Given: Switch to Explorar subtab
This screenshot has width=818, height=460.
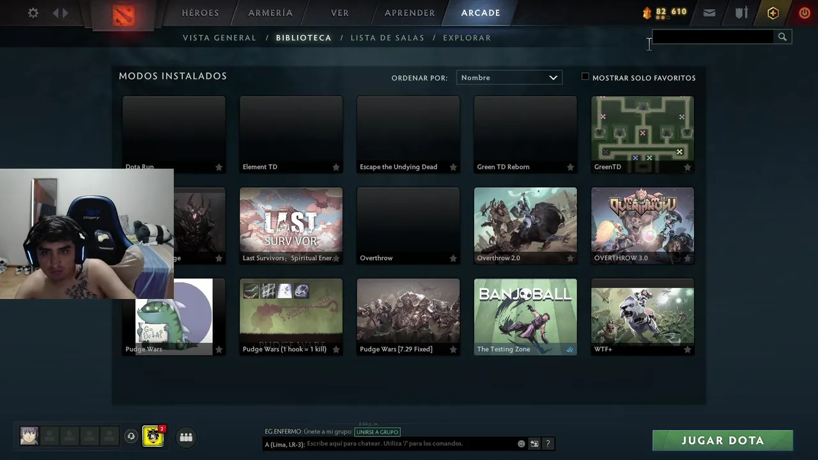Looking at the screenshot, I should pos(467,38).
